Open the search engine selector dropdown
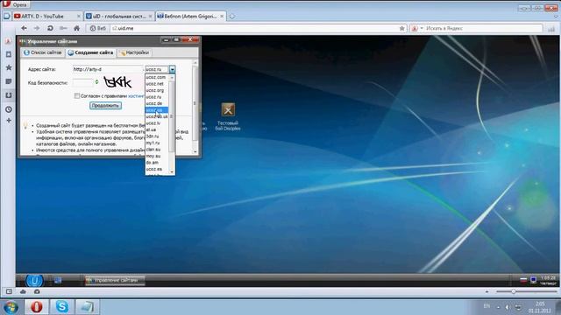This screenshot has height=315, width=561. [417, 28]
